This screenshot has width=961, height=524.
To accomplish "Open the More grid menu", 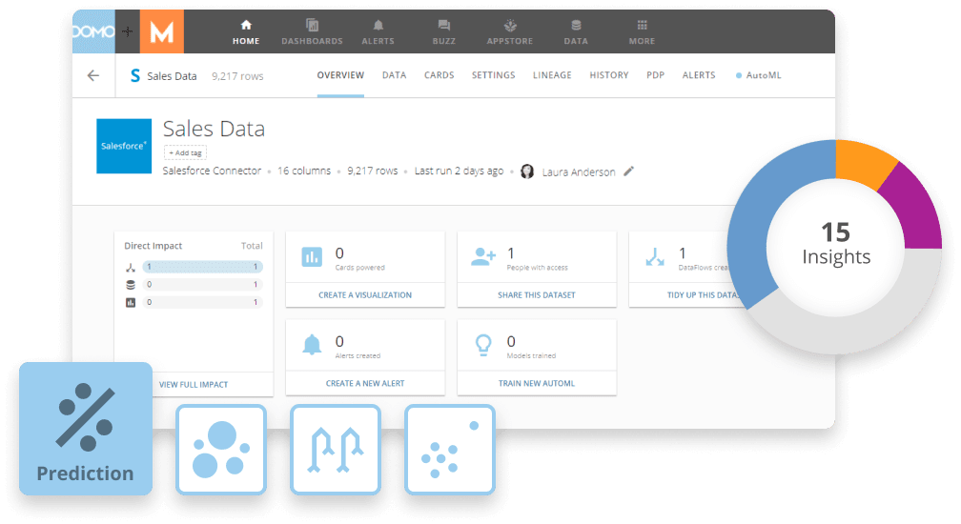I will click(x=642, y=31).
